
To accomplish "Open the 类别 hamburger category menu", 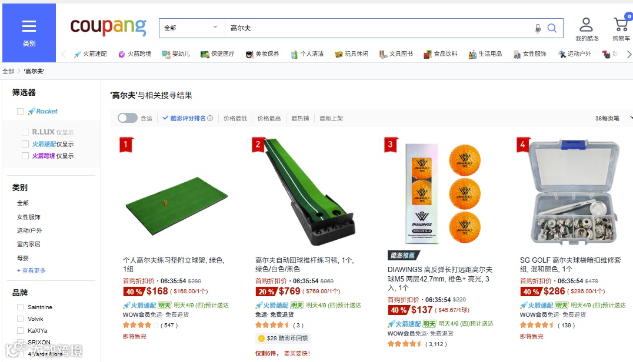I will pos(29,33).
